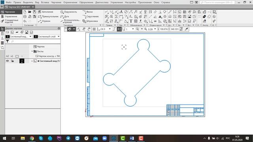Screen dimensions: 253x142
Task: Select the Окружность circle tool
Action: pos(68,12)
